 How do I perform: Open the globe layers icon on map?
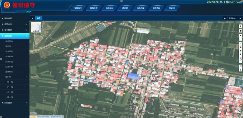(240, 26)
